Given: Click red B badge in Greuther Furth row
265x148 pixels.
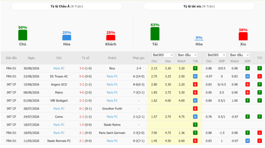Looking at the screenshot, I should [x=195, y=109].
